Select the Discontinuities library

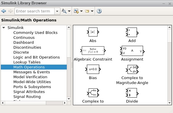click(27, 47)
